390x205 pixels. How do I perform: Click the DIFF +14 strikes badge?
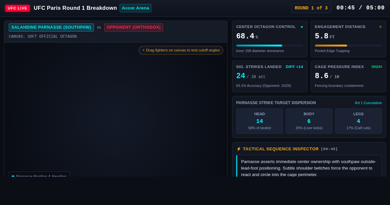click(x=294, y=67)
